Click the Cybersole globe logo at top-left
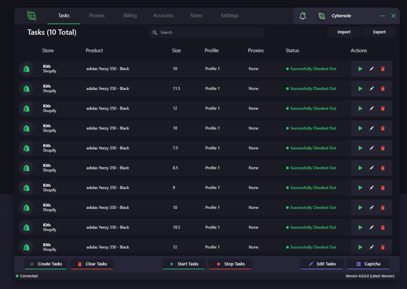This screenshot has height=289, width=407. (x=32, y=16)
